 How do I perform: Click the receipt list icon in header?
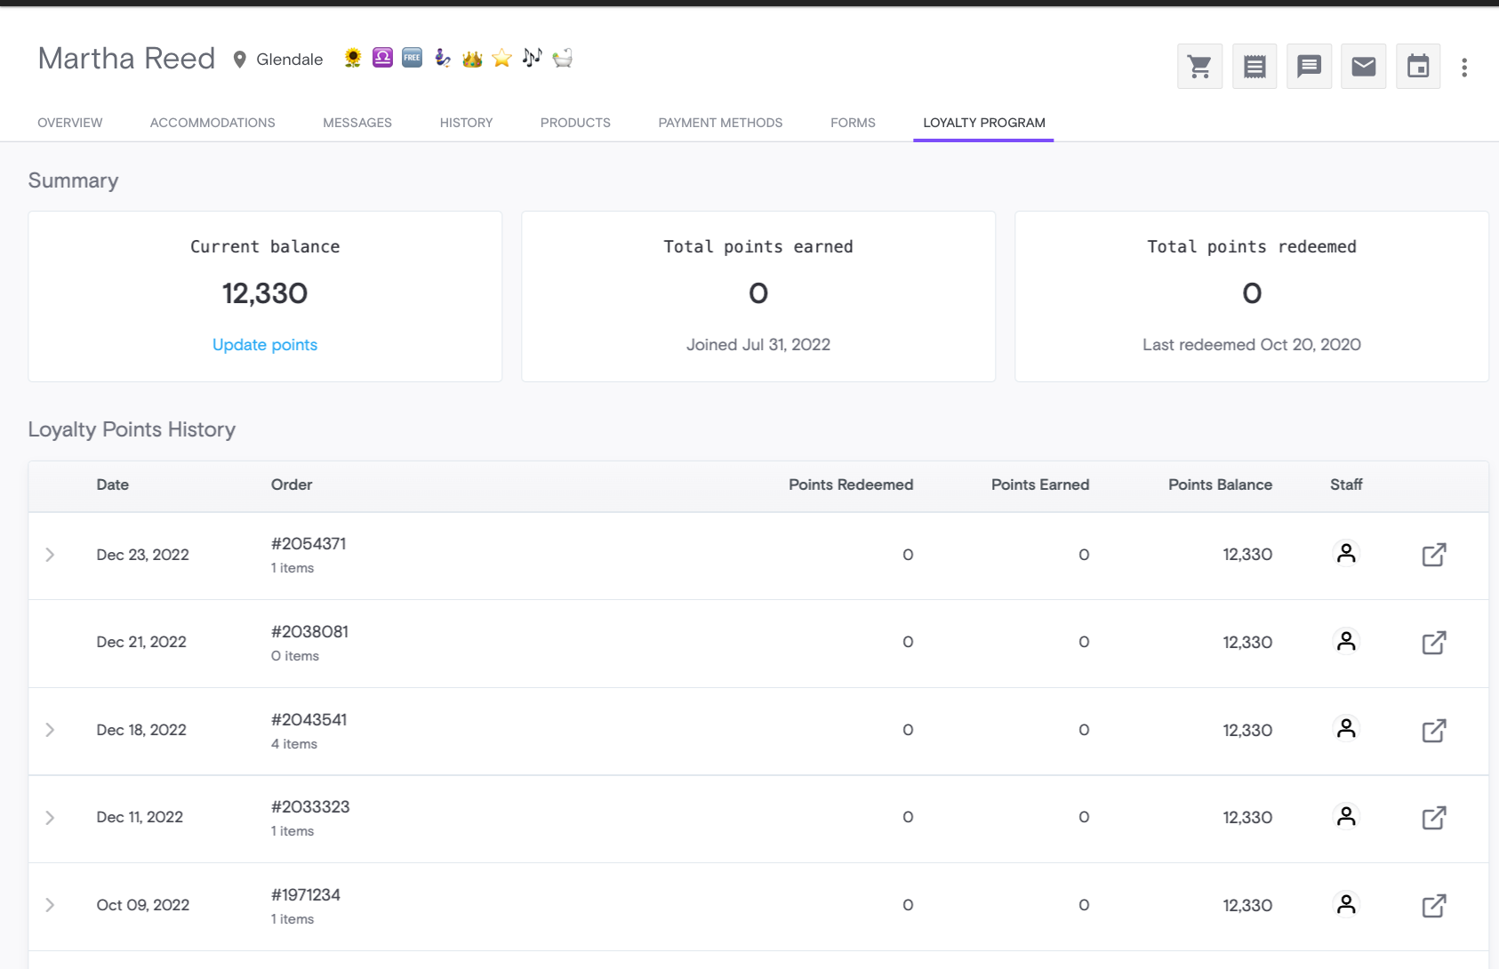click(x=1255, y=67)
